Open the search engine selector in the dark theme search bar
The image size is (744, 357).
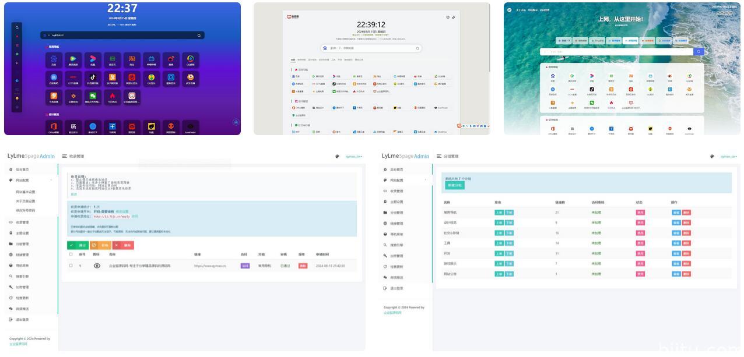pyautogui.click(x=48, y=36)
